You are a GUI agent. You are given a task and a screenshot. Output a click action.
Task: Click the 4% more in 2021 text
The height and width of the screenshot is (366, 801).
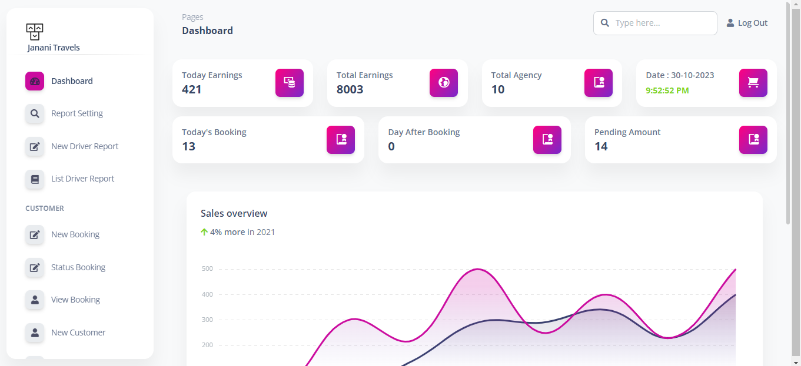point(242,232)
